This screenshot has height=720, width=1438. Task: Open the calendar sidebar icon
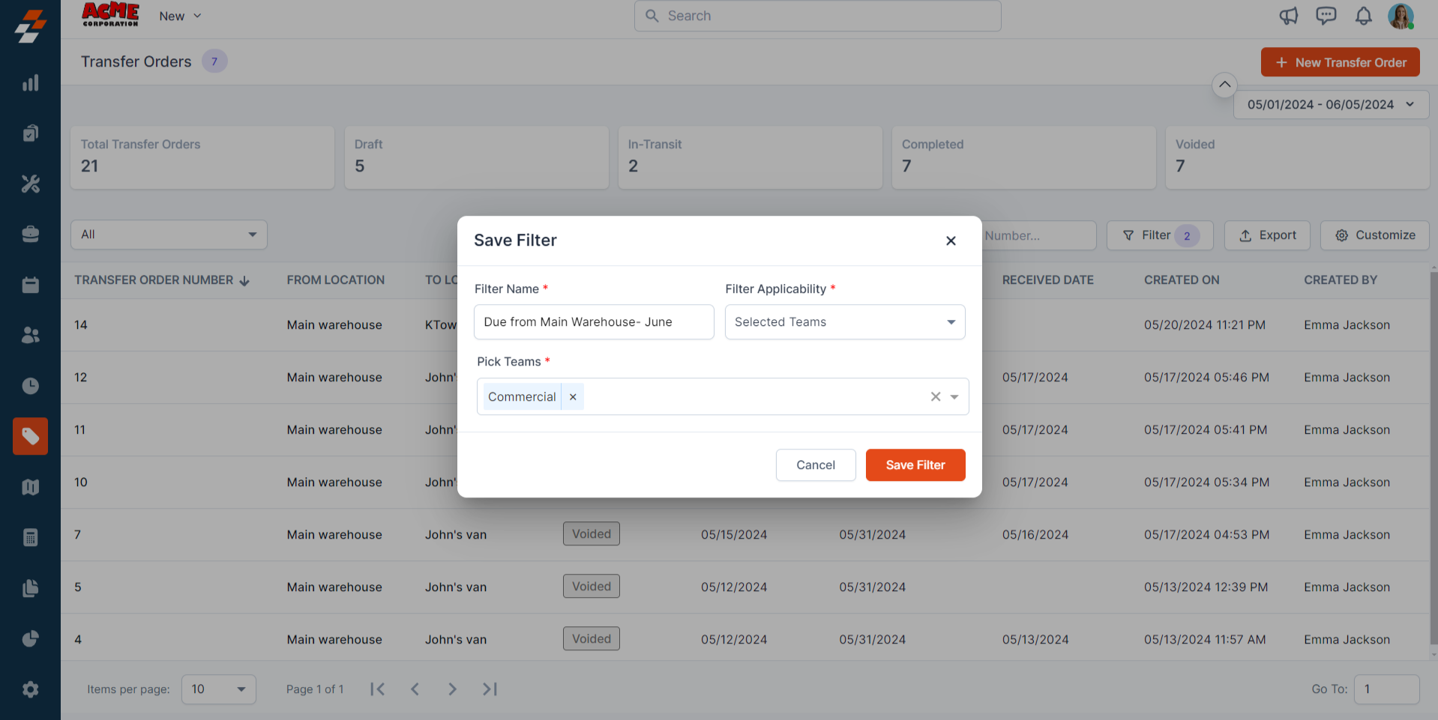pos(30,285)
